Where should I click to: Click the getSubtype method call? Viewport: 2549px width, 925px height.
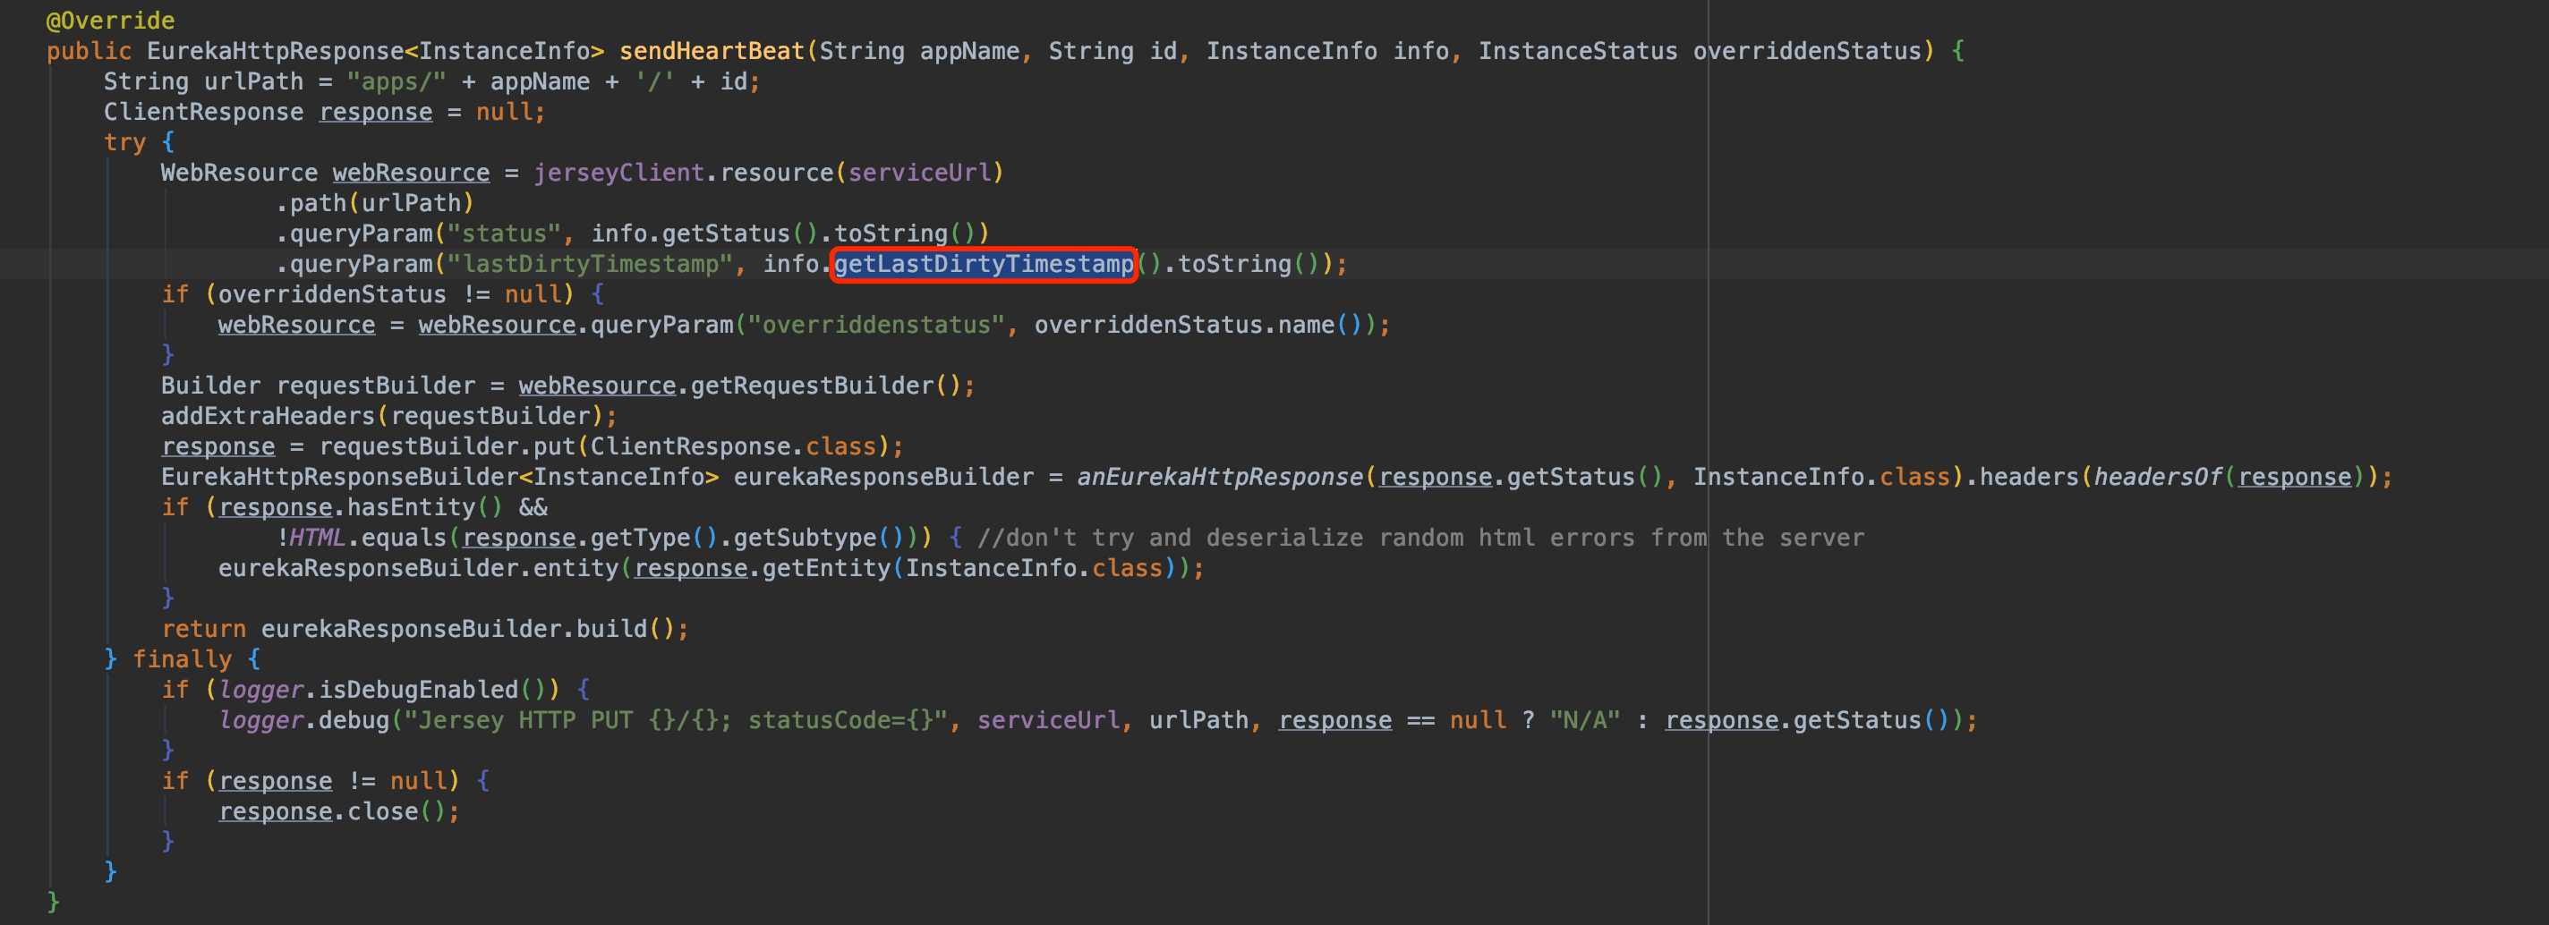pyautogui.click(x=806, y=539)
